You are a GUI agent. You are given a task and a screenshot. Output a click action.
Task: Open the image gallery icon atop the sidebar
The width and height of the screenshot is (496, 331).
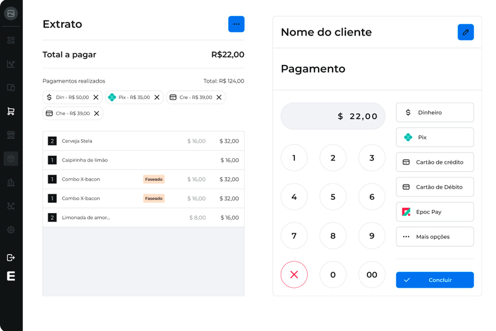tap(11, 13)
